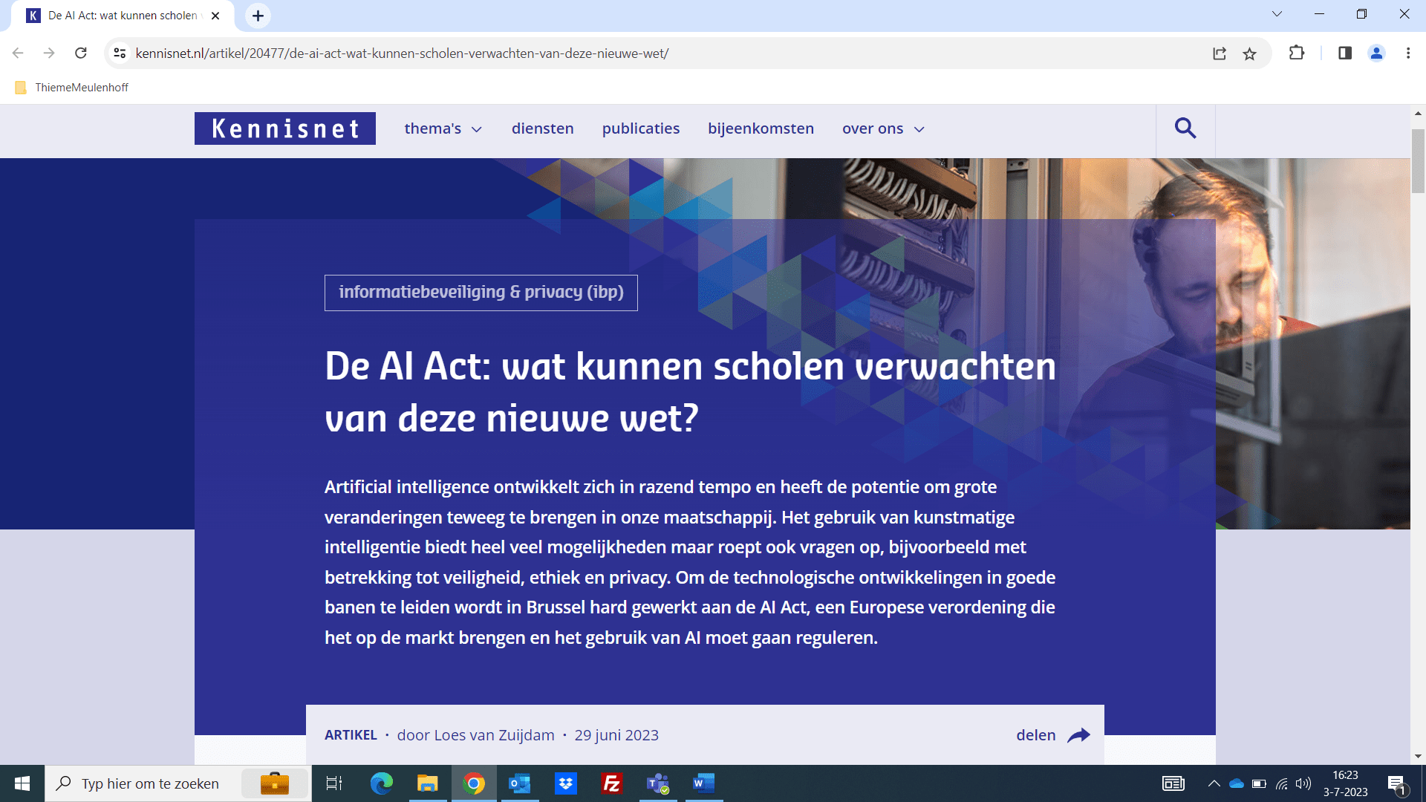Open the Windows Start menu
This screenshot has width=1426, height=802.
tap(22, 783)
